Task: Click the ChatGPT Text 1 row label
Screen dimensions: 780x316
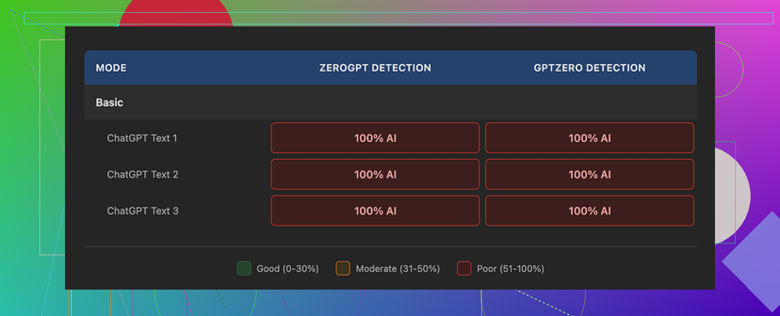Action: click(x=142, y=138)
